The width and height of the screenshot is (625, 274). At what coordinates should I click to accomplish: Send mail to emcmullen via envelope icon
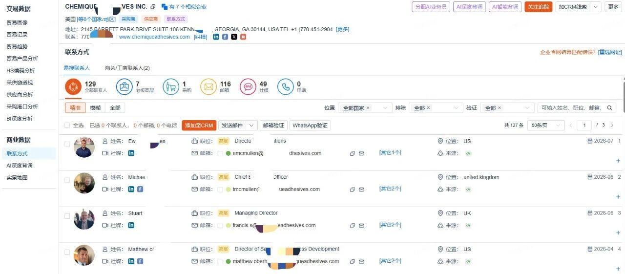tap(362, 153)
